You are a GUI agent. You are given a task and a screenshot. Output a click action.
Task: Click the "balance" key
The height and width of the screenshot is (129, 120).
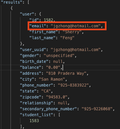point(31,67)
